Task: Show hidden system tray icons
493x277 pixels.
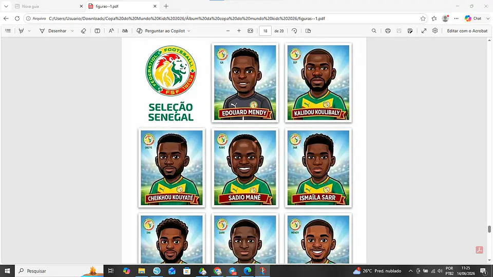Action: point(410,271)
